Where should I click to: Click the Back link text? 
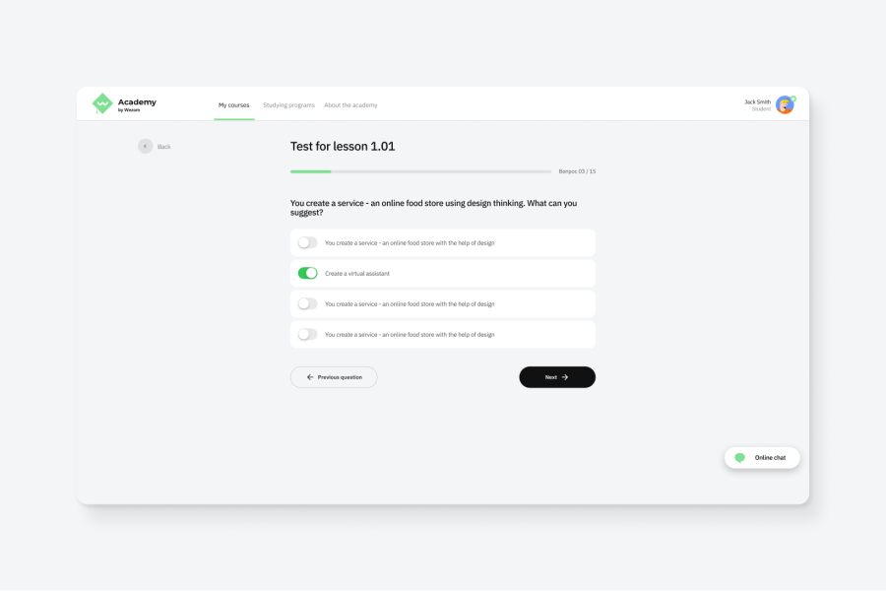[x=163, y=147]
